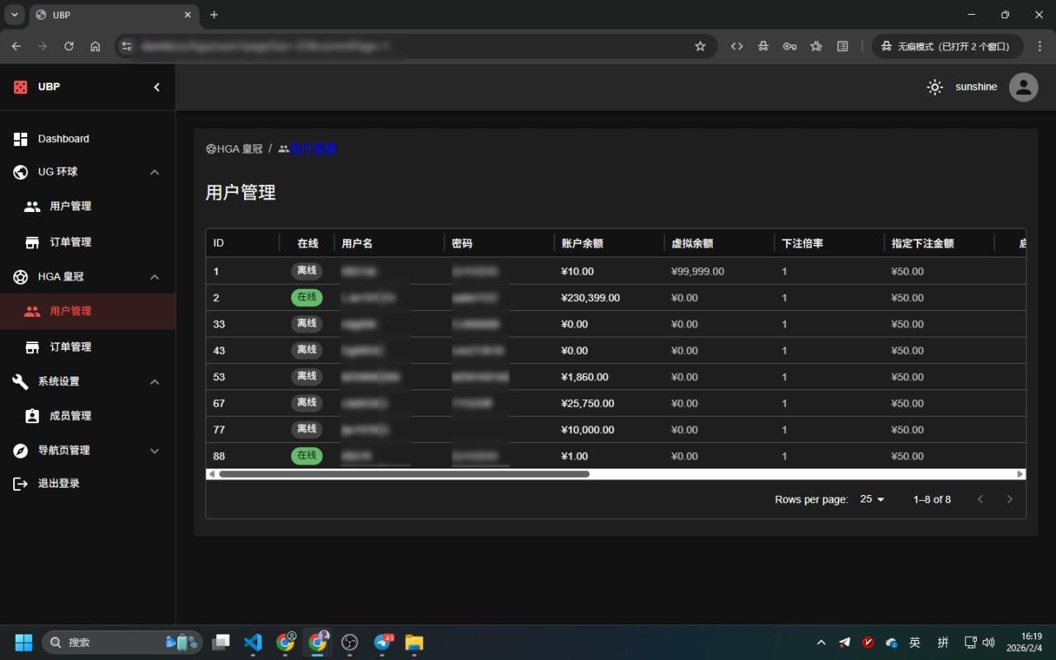
Task: Click the 在线 status badge for user 2
Action: (306, 297)
